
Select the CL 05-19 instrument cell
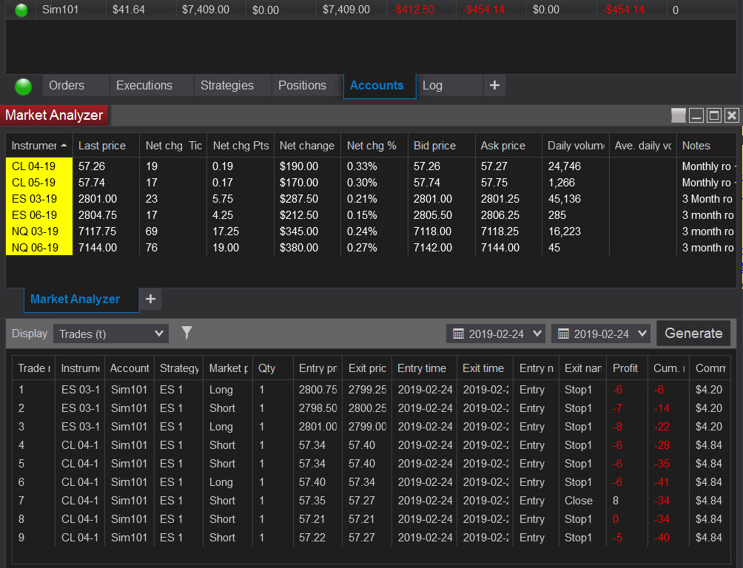(39, 183)
